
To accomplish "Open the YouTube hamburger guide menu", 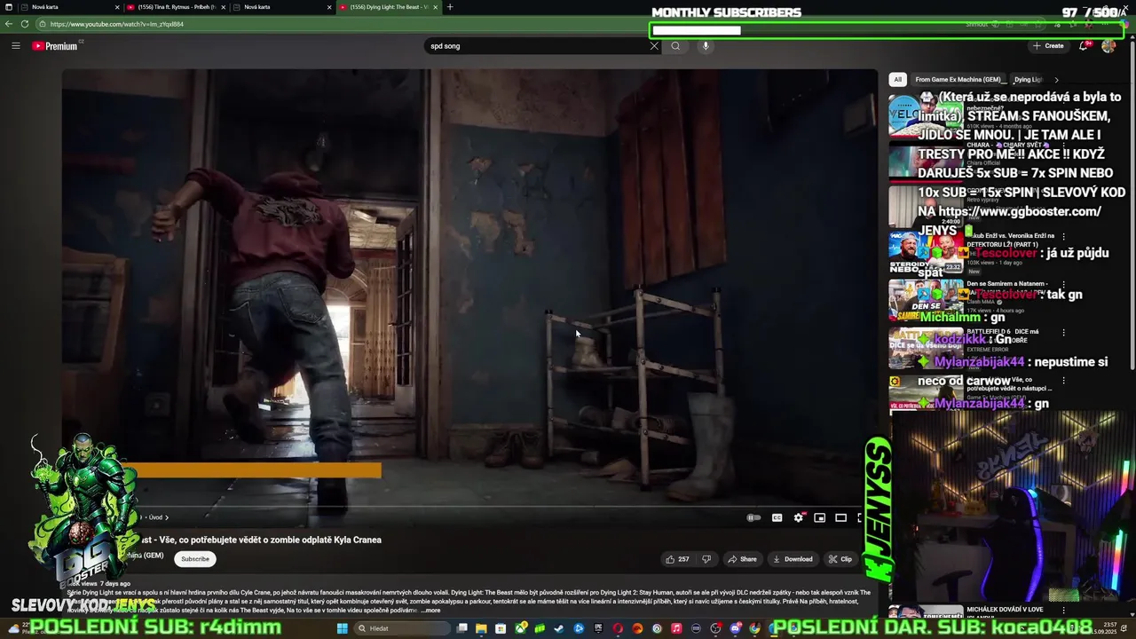I will pyautogui.click(x=15, y=46).
